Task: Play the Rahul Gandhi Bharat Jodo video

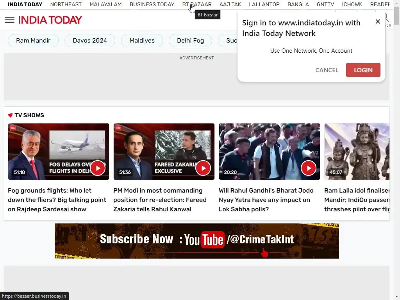Action: pyautogui.click(x=309, y=168)
